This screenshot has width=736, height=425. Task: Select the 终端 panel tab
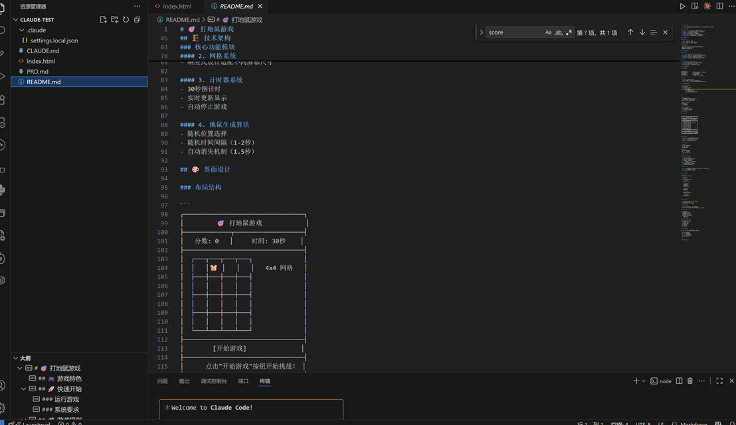265,381
